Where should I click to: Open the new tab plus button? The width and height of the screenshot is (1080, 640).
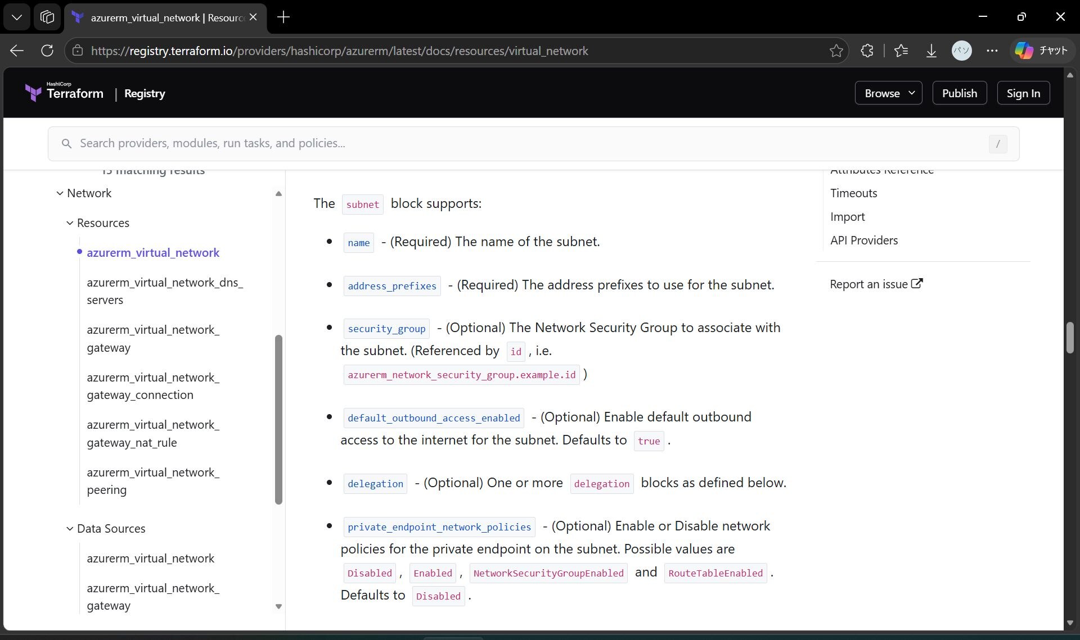[283, 17]
